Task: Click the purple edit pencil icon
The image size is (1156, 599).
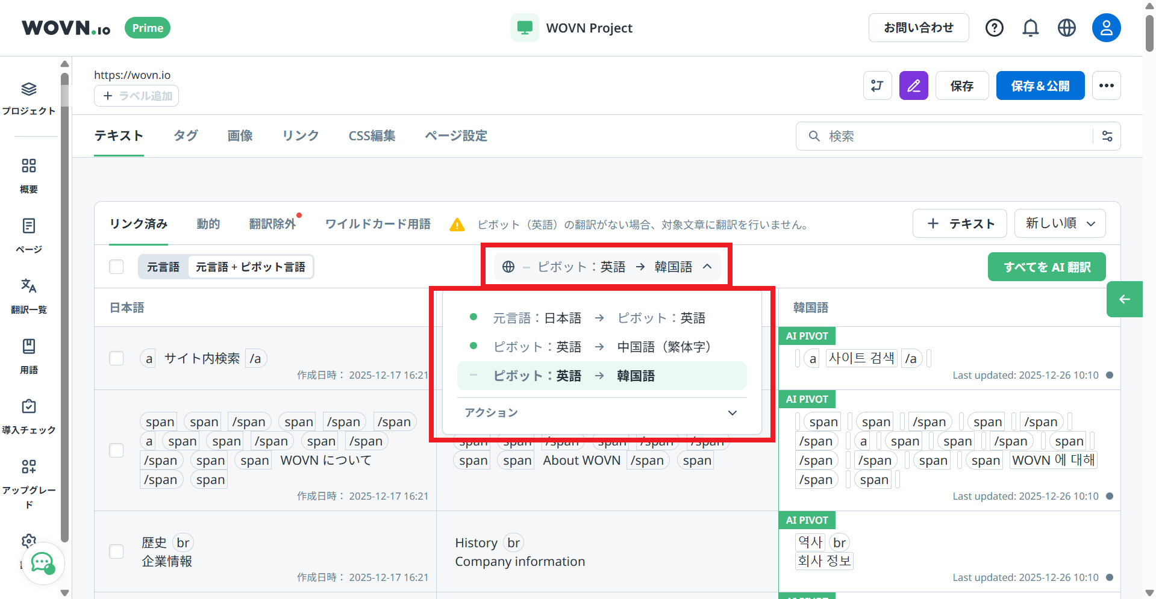Action: coord(913,85)
